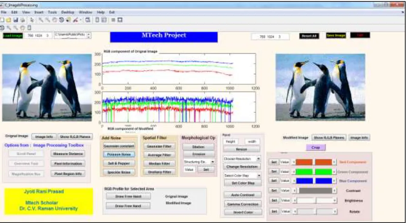Click the Print Figure icon

point(22,20)
